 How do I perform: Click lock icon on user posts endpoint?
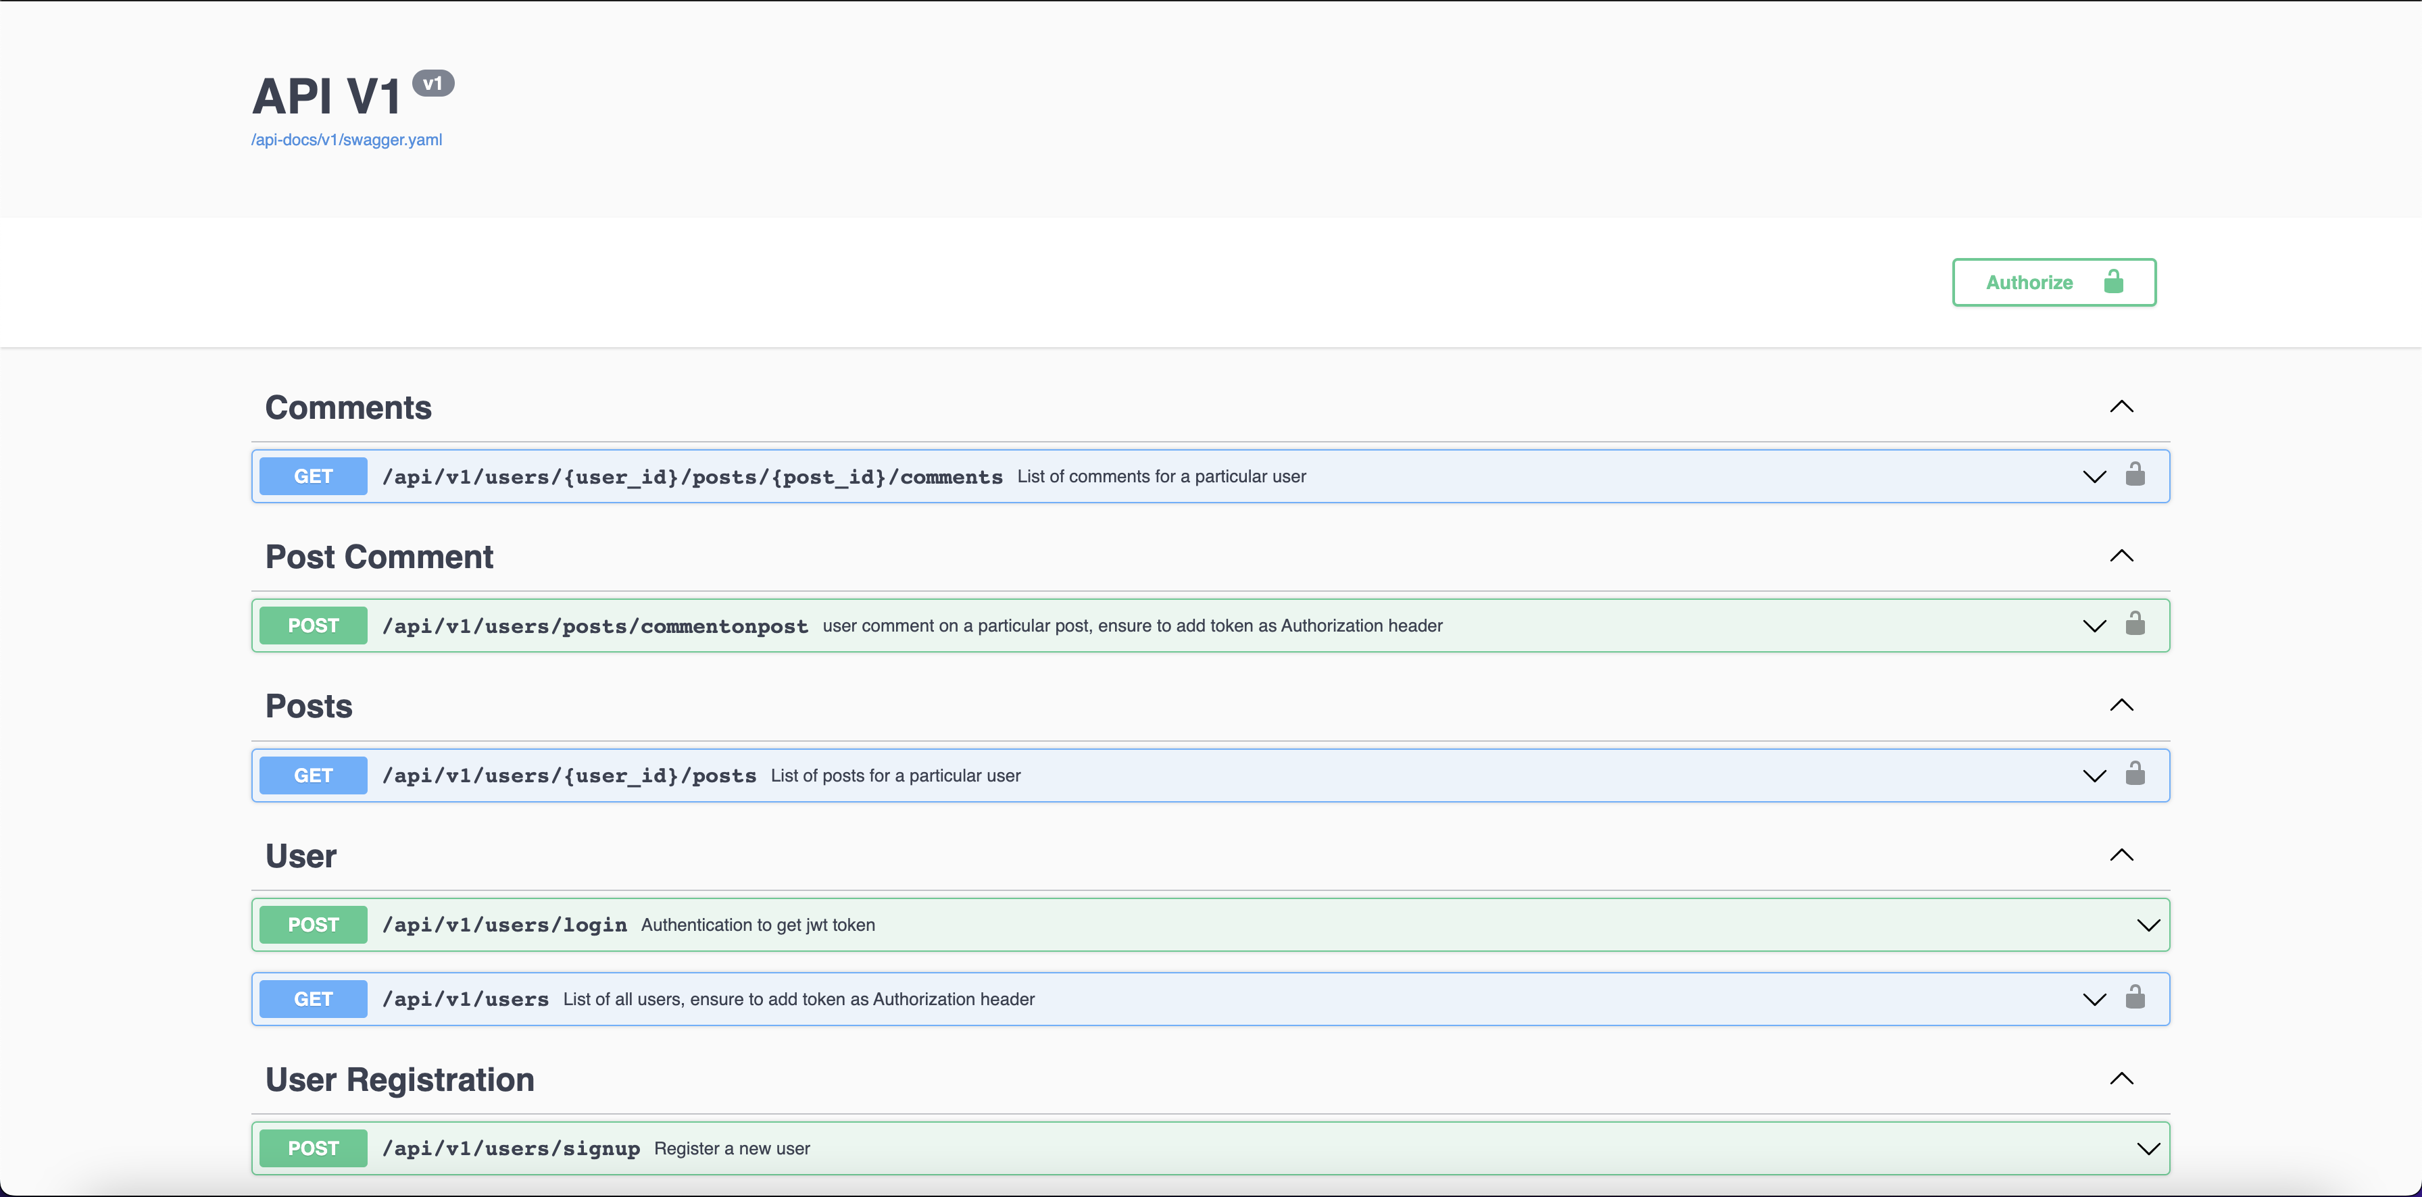click(x=2134, y=773)
